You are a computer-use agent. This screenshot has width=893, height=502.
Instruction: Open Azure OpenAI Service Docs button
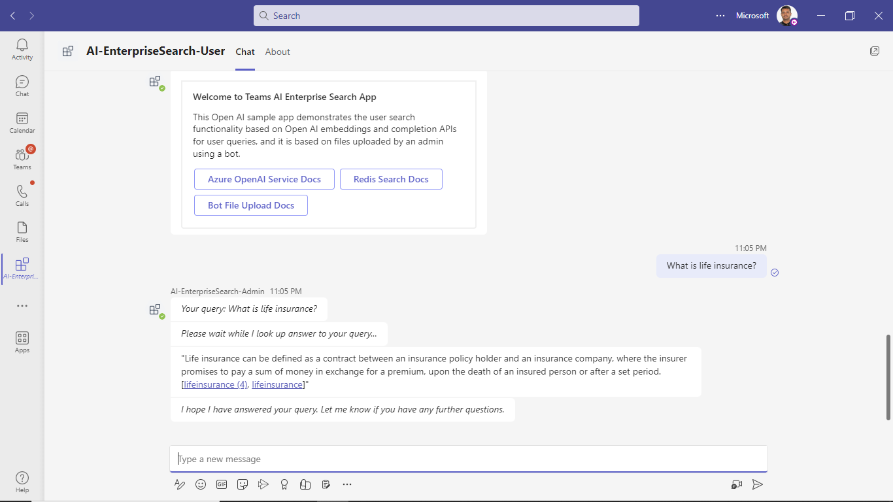pyautogui.click(x=264, y=179)
